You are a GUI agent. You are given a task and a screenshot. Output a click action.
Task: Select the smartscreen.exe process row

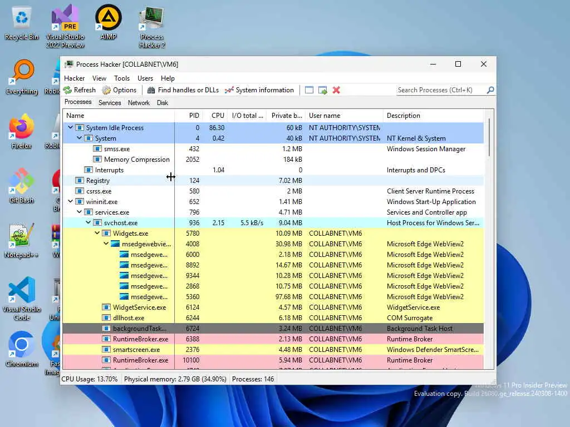273,349
